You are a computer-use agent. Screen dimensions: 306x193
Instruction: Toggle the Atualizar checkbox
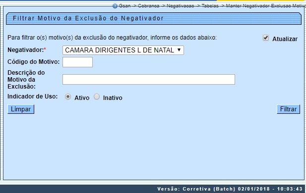pyautogui.click(x=266, y=38)
